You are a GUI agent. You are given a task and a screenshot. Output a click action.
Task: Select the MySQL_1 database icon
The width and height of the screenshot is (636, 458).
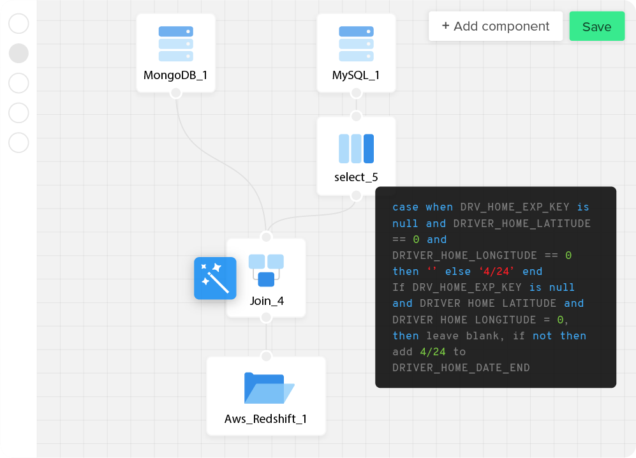(x=356, y=43)
